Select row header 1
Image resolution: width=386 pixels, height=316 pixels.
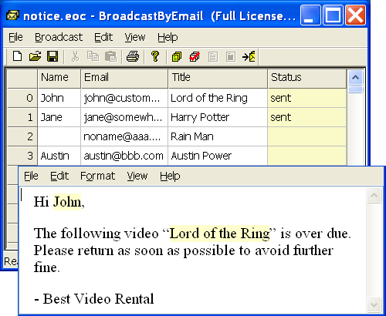tap(22, 117)
